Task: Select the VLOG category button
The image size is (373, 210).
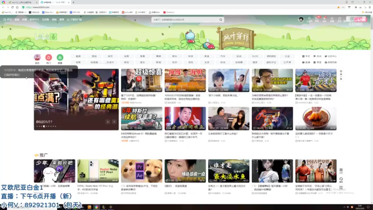Action: tap(255, 56)
